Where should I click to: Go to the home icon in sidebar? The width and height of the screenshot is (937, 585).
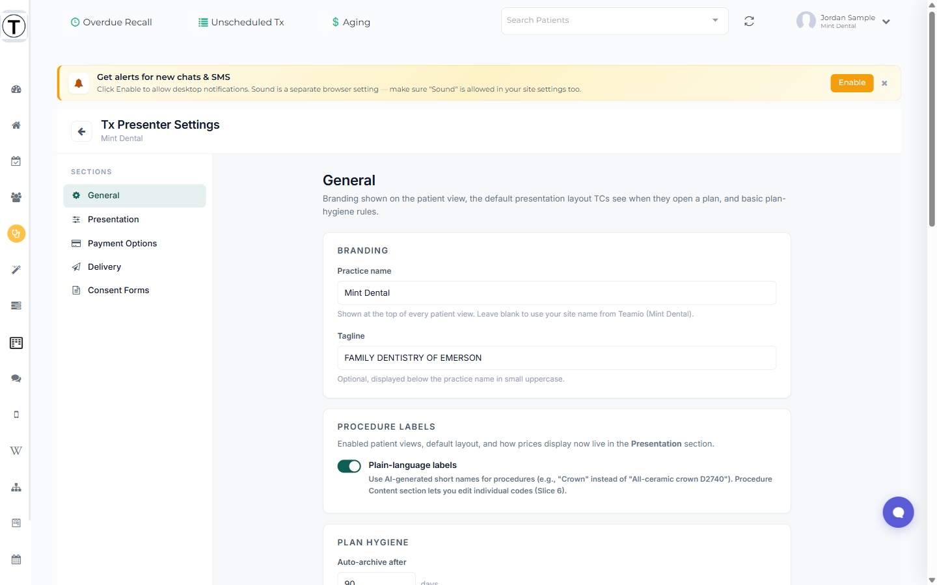(x=16, y=125)
